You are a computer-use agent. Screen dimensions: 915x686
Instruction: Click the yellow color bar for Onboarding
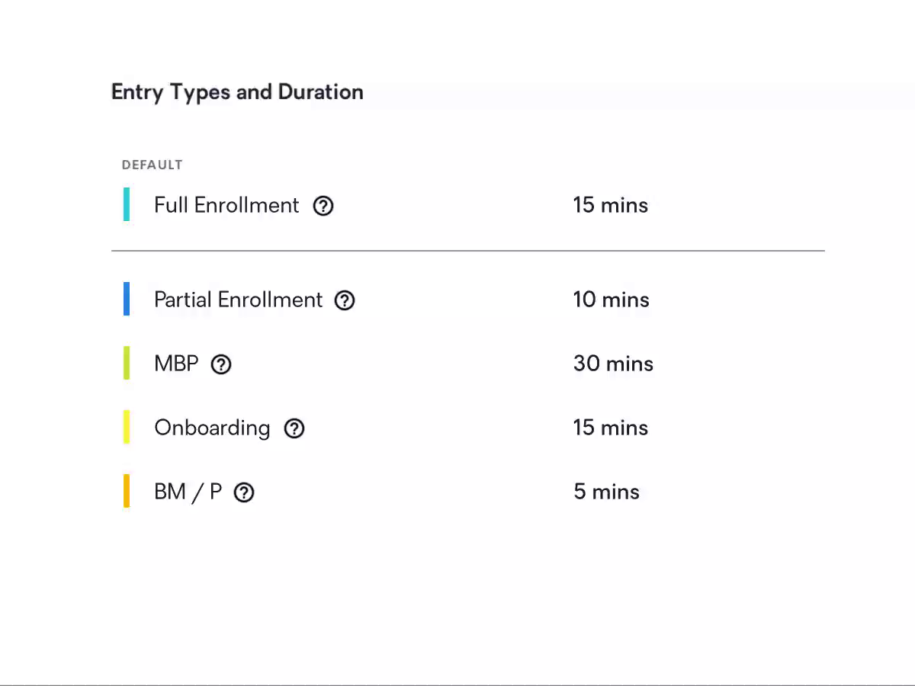[127, 427]
